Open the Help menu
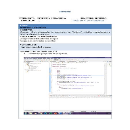The height and width of the screenshot is (130, 130). 59,59
